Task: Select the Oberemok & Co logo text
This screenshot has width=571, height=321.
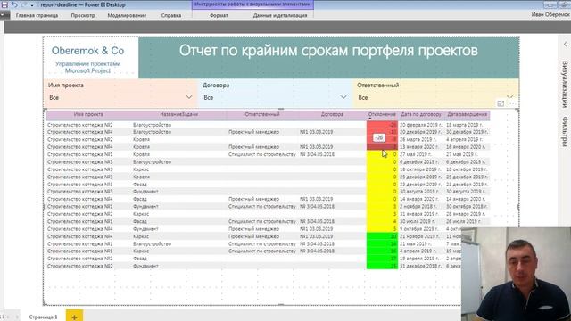Action: [x=87, y=51]
